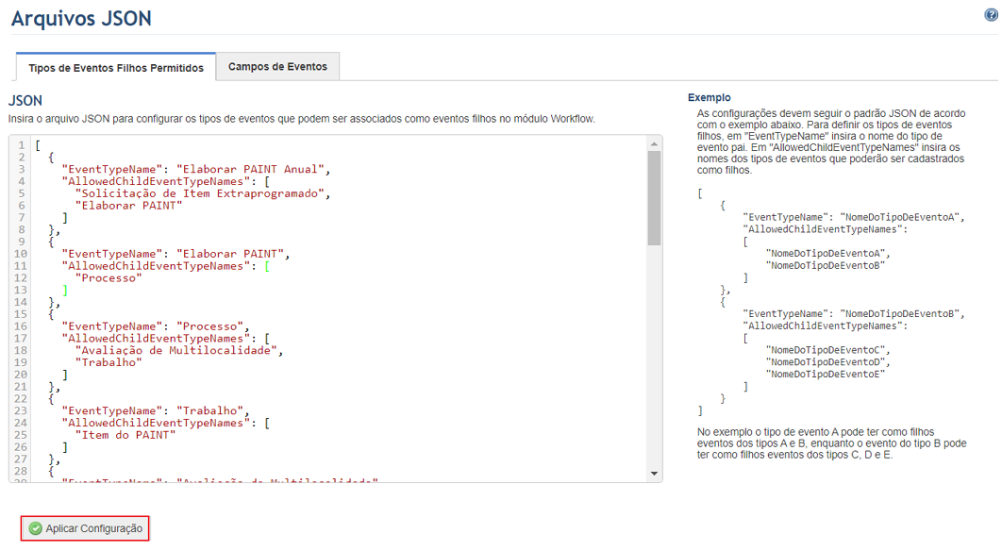Viewport: 1002px width, 551px height.
Task: Open the Campos de Eventos tab
Action: [277, 66]
